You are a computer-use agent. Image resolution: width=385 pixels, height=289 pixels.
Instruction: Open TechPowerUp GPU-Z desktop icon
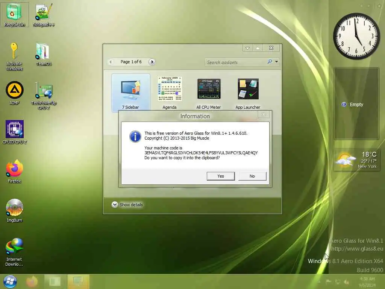point(44,96)
